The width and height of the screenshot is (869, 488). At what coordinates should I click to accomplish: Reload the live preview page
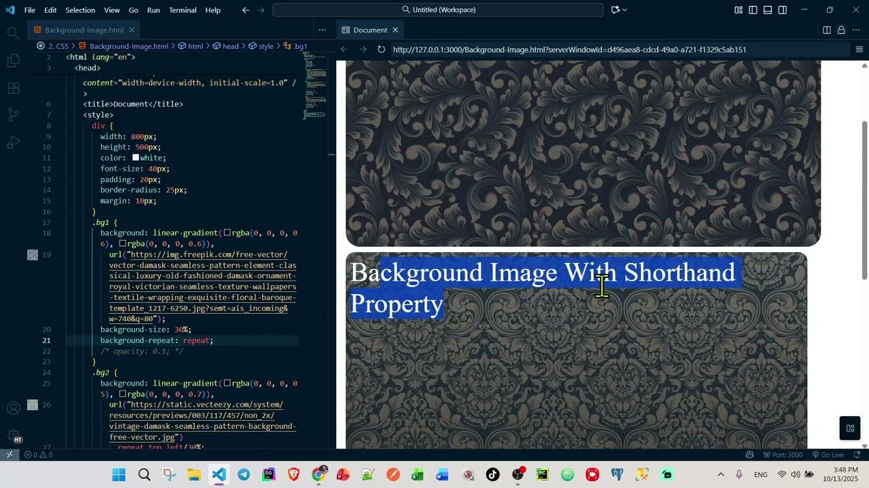coord(382,49)
